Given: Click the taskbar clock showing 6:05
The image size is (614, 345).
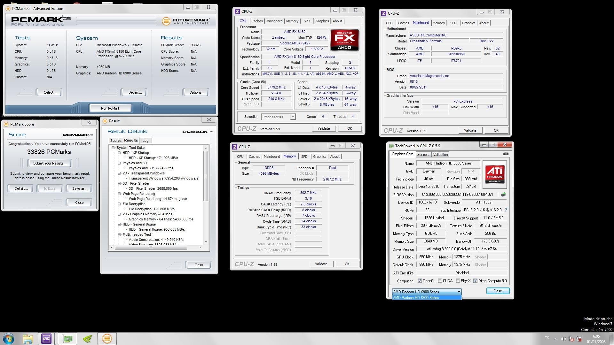Looking at the screenshot, I should pos(596,339).
